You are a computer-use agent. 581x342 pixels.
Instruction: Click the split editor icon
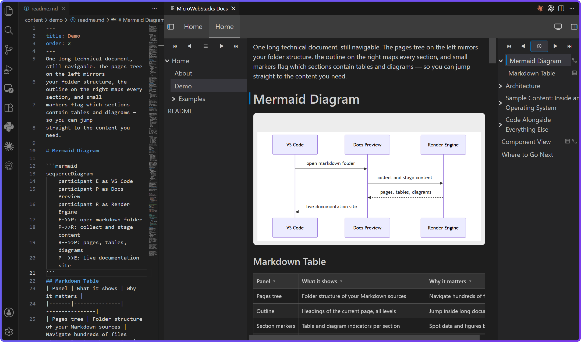click(x=561, y=8)
